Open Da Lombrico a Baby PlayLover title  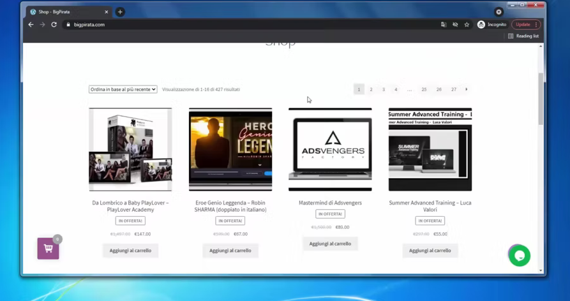point(130,206)
